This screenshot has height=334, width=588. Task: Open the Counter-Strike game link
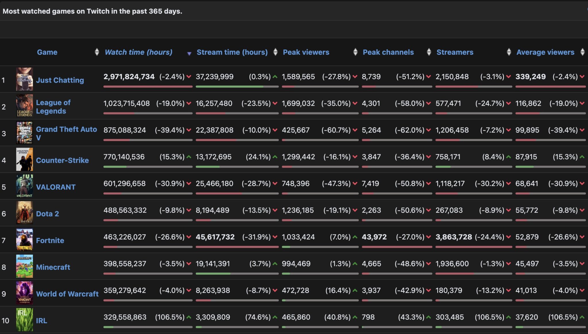point(62,160)
